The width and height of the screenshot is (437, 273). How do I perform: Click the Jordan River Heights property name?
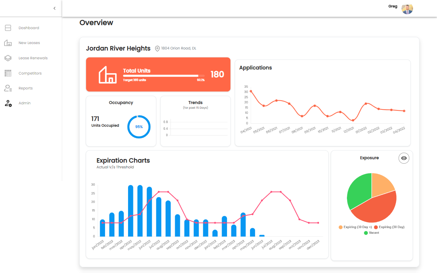tap(118, 48)
